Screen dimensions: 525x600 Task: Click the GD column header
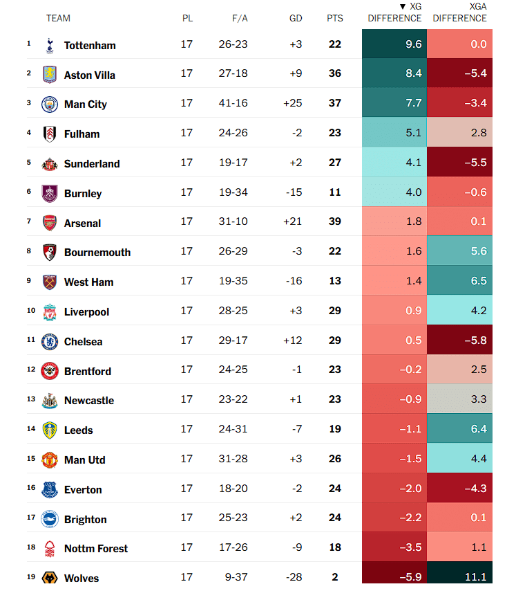point(296,18)
